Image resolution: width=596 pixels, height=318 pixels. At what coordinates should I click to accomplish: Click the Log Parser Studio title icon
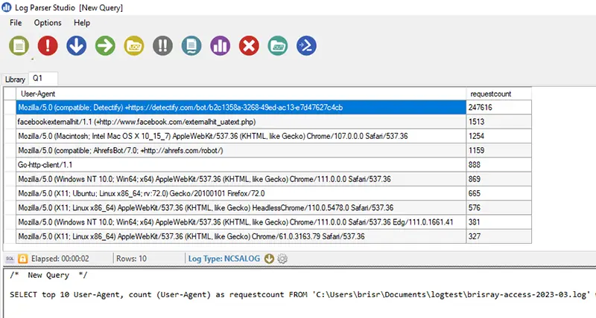pos(7,7)
